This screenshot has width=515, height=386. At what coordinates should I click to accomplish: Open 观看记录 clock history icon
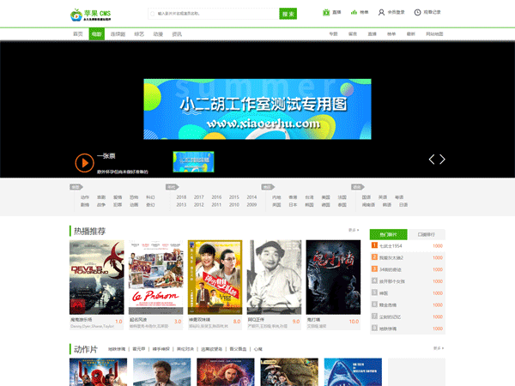pyautogui.click(x=417, y=13)
